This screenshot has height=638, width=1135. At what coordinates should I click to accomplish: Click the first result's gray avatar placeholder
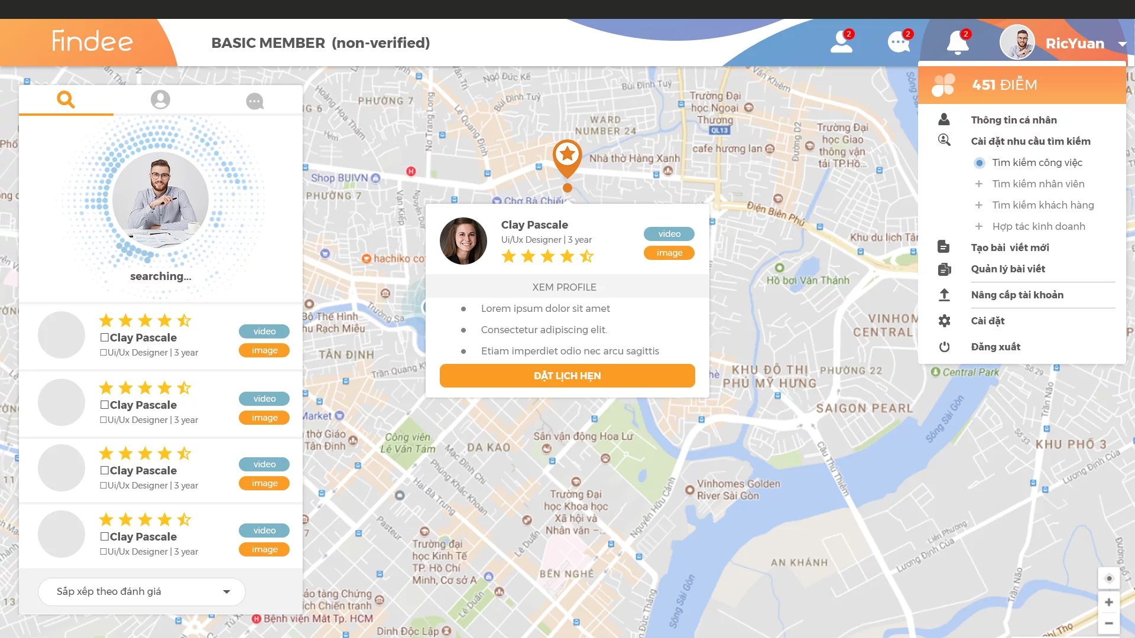click(x=61, y=335)
